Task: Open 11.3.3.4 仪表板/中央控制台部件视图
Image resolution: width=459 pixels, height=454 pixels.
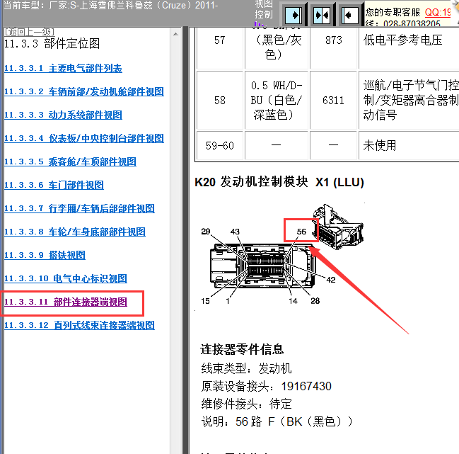Action: [x=84, y=138]
